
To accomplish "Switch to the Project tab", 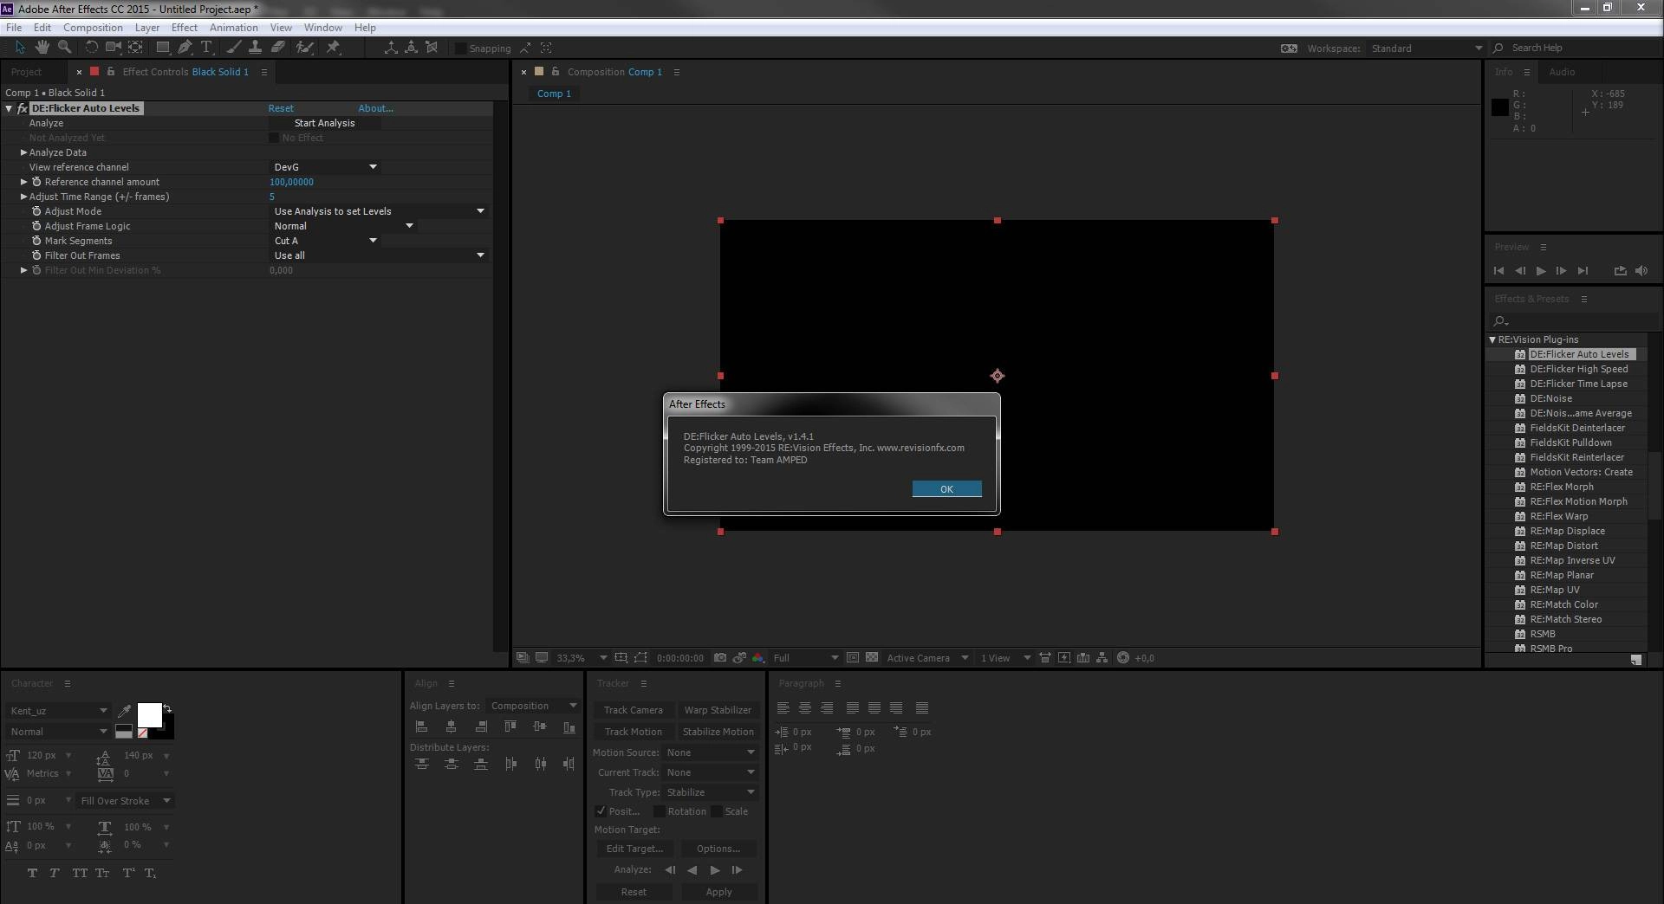I will pyautogui.click(x=26, y=72).
